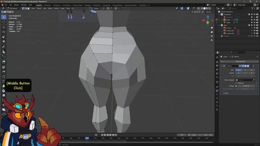The height and width of the screenshot is (146, 260).
Task: Open the viewport Options dropdown
Action: pyautogui.click(x=210, y=12)
